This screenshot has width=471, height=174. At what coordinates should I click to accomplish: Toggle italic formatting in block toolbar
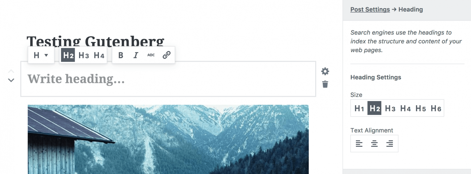(x=136, y=55)
